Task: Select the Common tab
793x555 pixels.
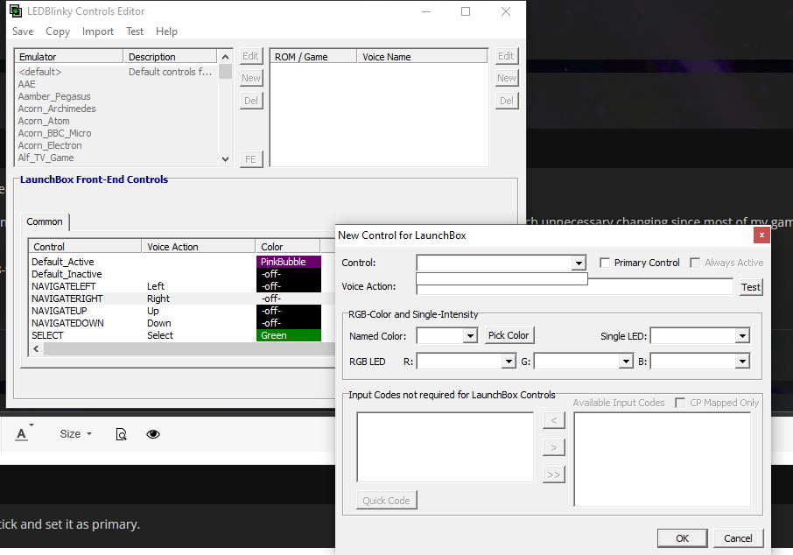Action: [x=45, y=222]
